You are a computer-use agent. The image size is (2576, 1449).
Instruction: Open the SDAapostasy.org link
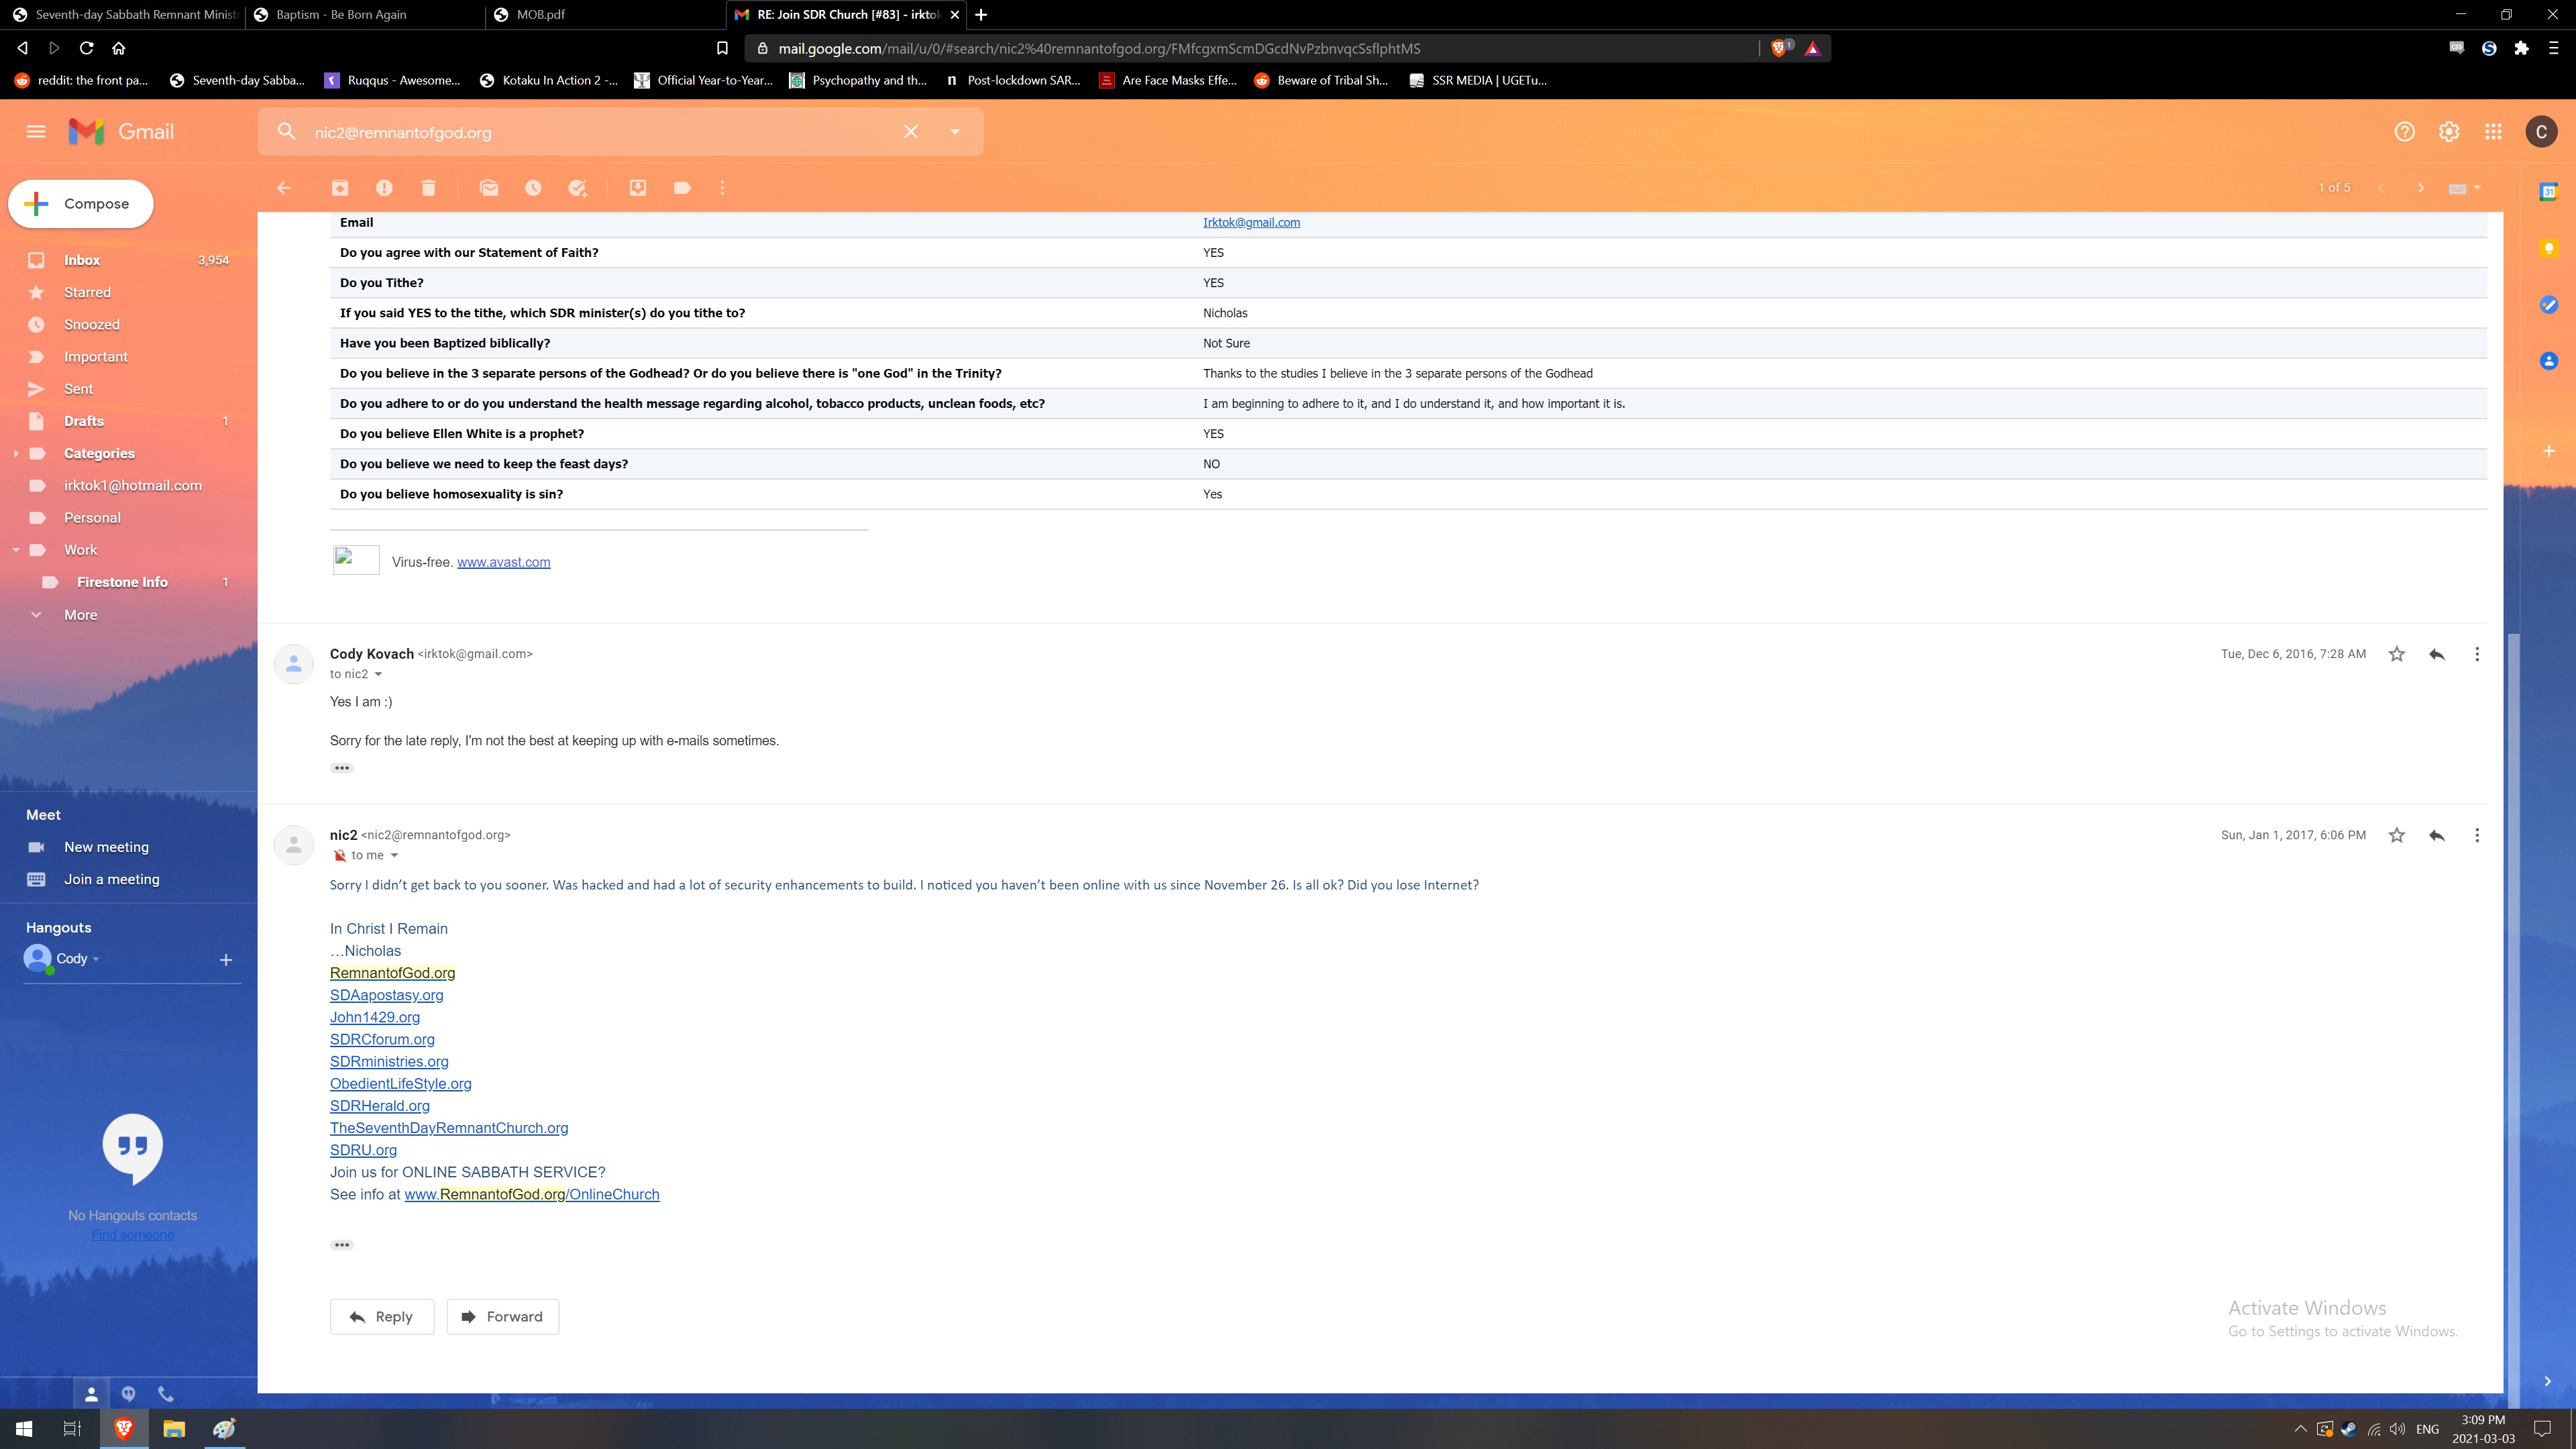386,995
